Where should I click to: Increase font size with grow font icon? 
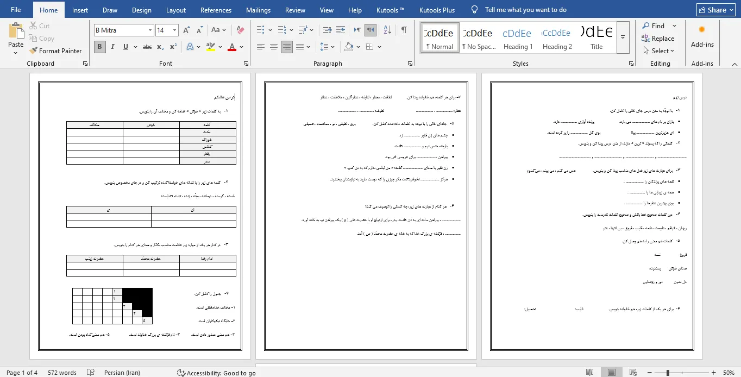point(186,30)
